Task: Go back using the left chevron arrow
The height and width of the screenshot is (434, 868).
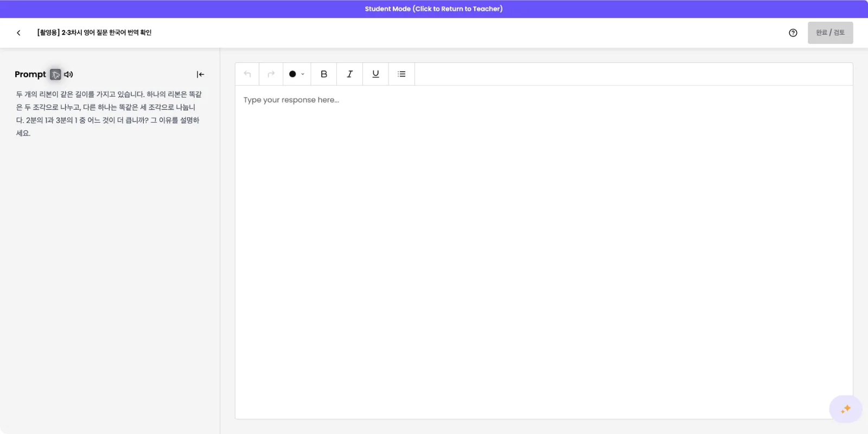Action: point(18,33)
